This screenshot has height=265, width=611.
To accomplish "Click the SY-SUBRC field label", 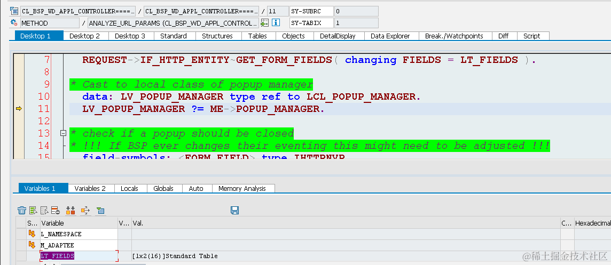I will (311, 11).
